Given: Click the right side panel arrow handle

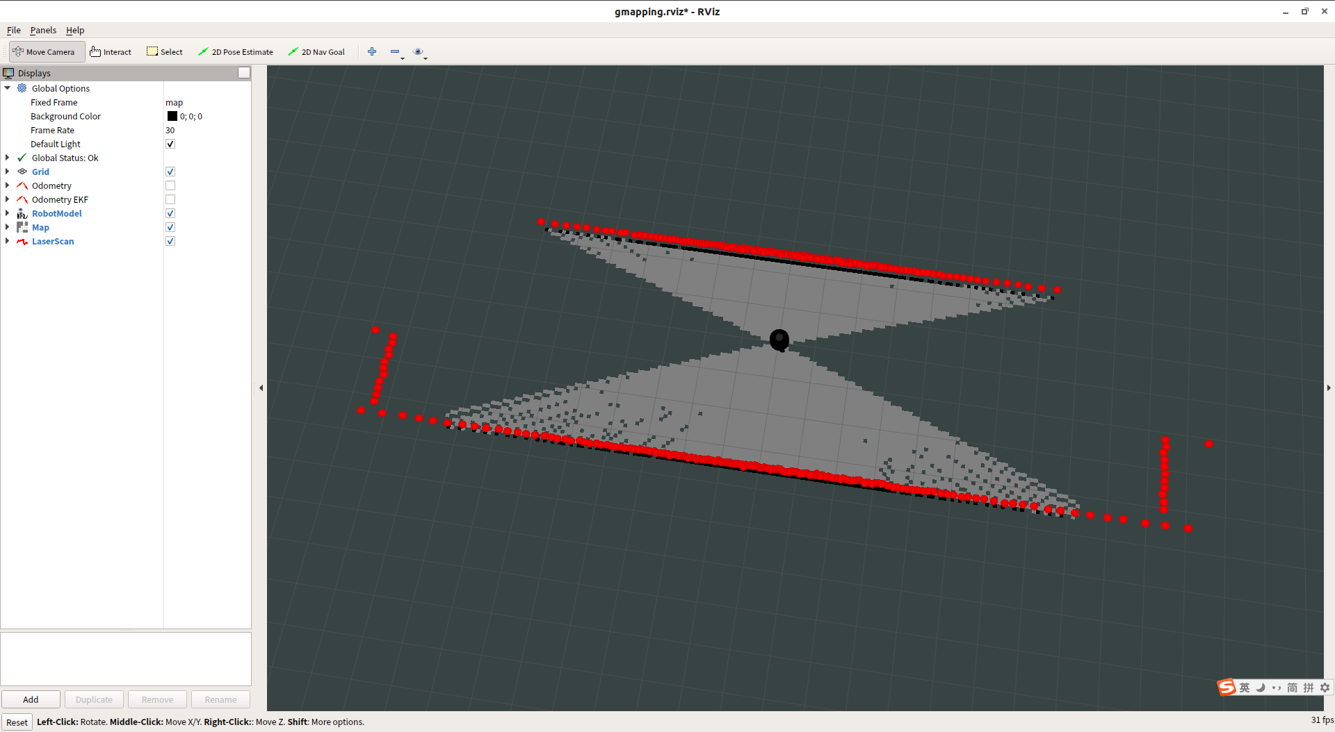Looking at the screenshot, I should click(x=1329, y=388).
